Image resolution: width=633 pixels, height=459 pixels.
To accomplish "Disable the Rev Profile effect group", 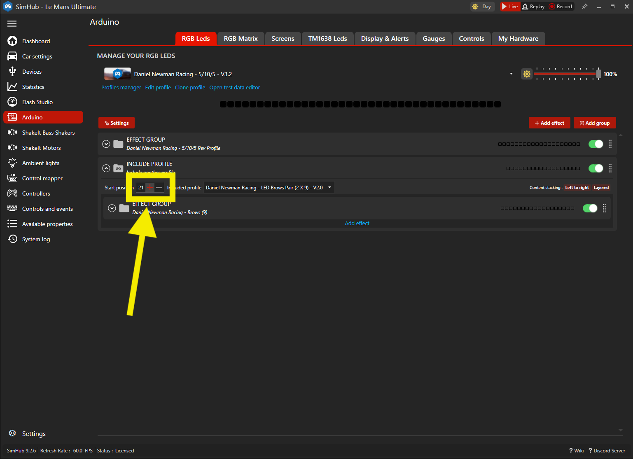I will click(x=596, y=144).
